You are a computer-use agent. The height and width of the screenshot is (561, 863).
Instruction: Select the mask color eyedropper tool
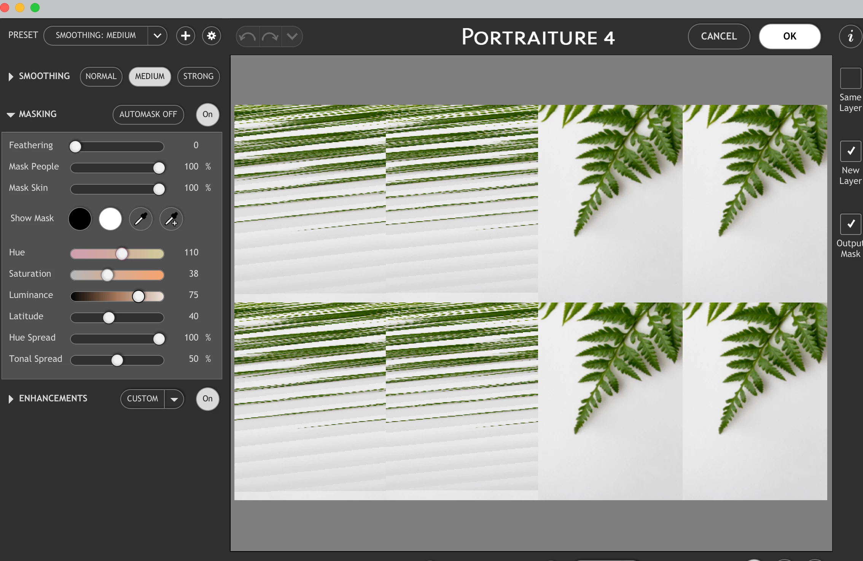[x=141, y=219]
